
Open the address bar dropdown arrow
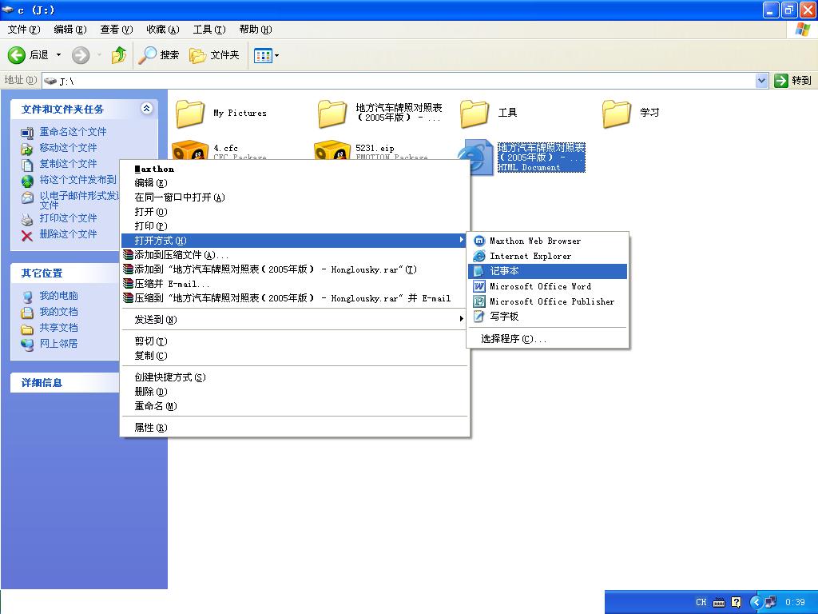click(x=761, y=81)
